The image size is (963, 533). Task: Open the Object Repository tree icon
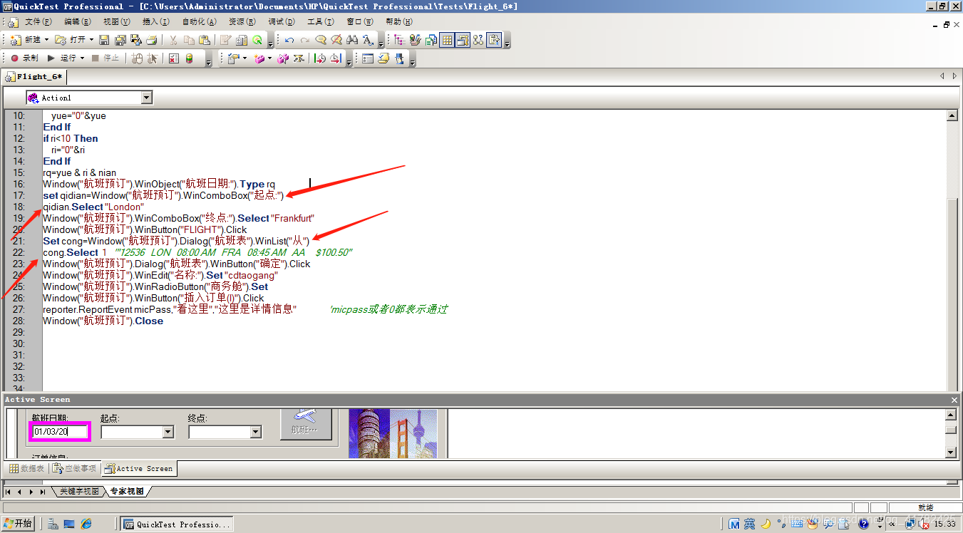(399, 40)
